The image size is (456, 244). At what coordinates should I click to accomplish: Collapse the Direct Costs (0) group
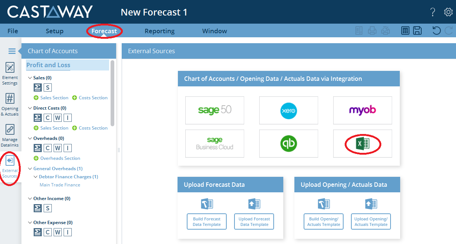point(30,108)
